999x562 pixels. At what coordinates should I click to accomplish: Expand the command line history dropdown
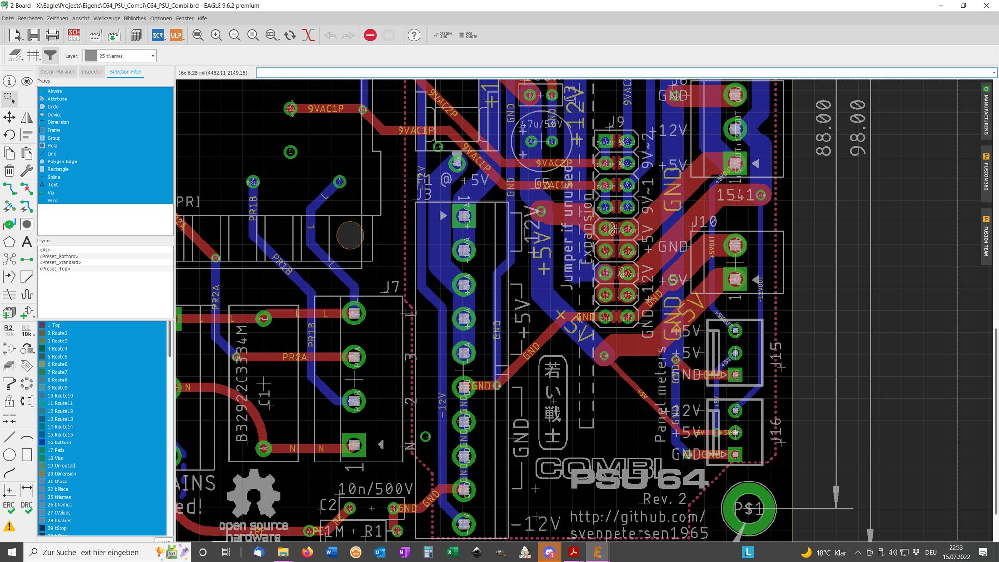993,73
